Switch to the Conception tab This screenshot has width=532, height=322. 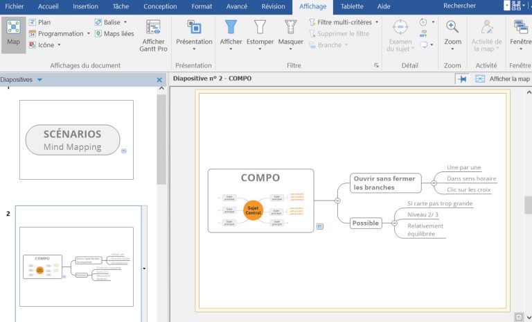pos(159,6)
